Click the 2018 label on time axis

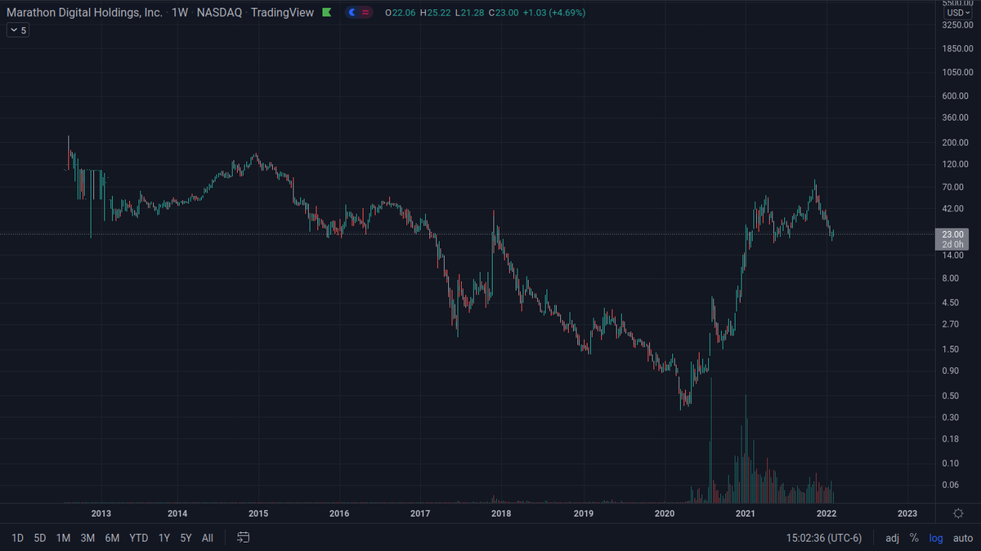click(501, 513)
